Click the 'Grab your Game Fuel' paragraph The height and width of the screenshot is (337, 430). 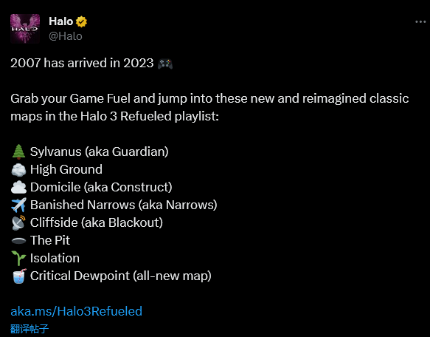[x=209, y=107]
